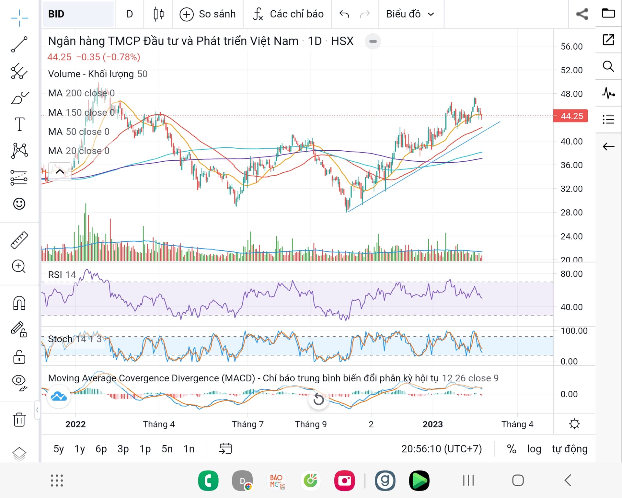This screenshot has width=622, height=498.
Task: Open the emoji stickers tool
Action: (19, 204)
